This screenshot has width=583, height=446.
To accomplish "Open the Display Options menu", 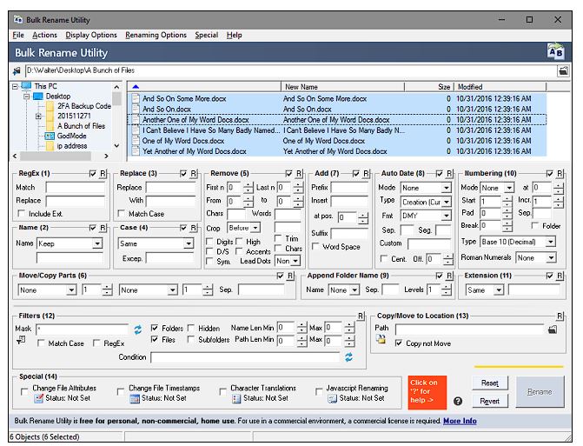I will [x=91, y=35].
